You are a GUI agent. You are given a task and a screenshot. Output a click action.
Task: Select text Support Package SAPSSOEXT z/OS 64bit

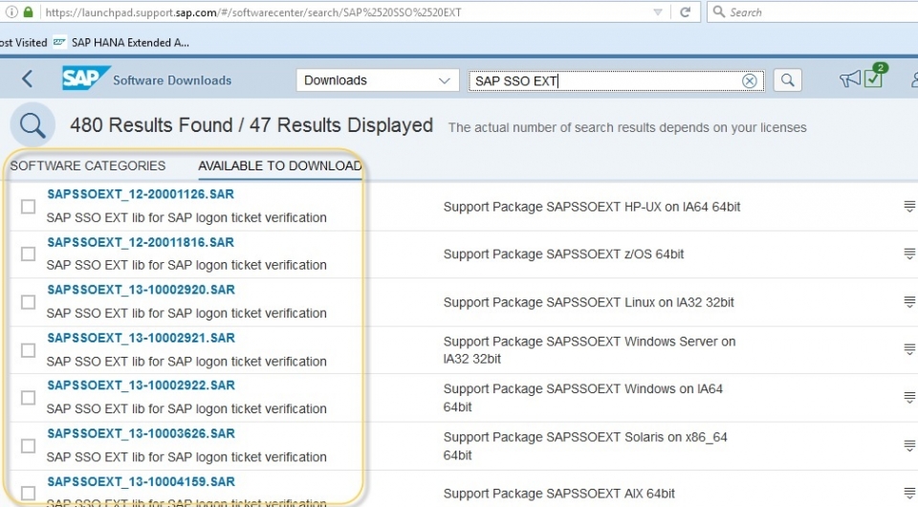coord(564,254)
